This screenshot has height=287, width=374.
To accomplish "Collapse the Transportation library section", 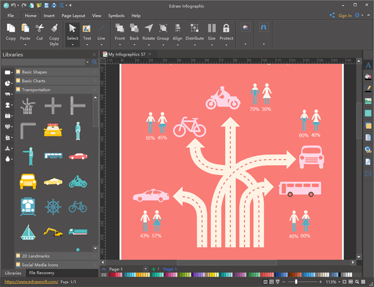I will click(36, 90).
